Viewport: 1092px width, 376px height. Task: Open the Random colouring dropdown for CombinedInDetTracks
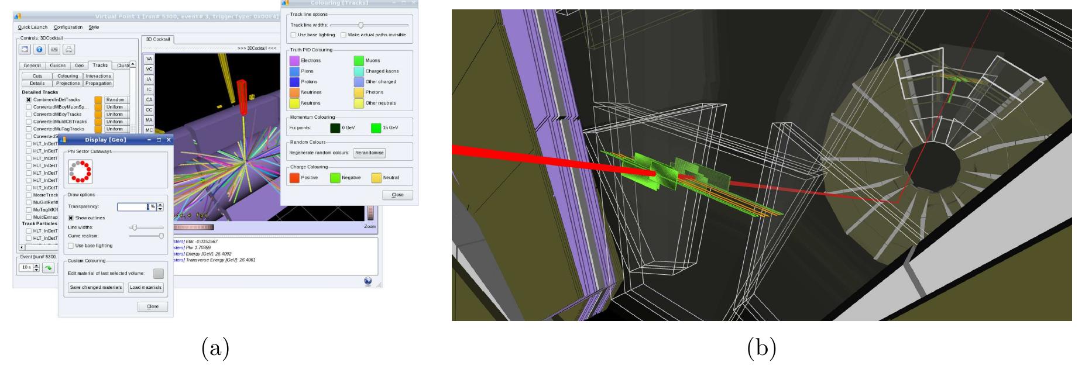[115, 100]
